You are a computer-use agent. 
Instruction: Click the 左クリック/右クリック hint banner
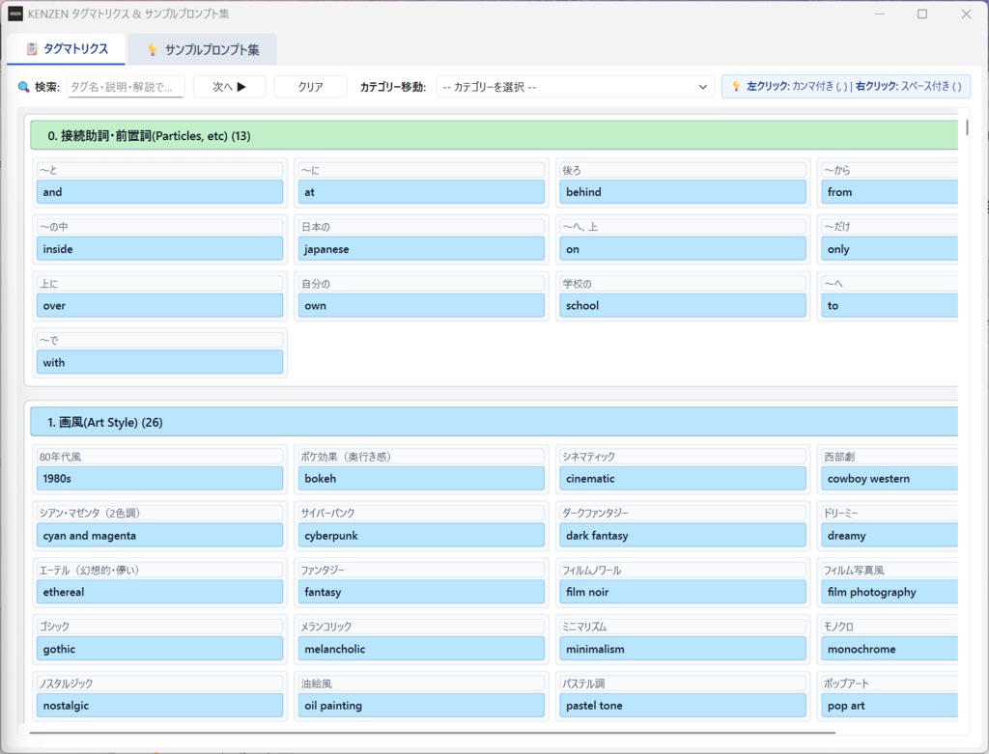coord(846,86)
